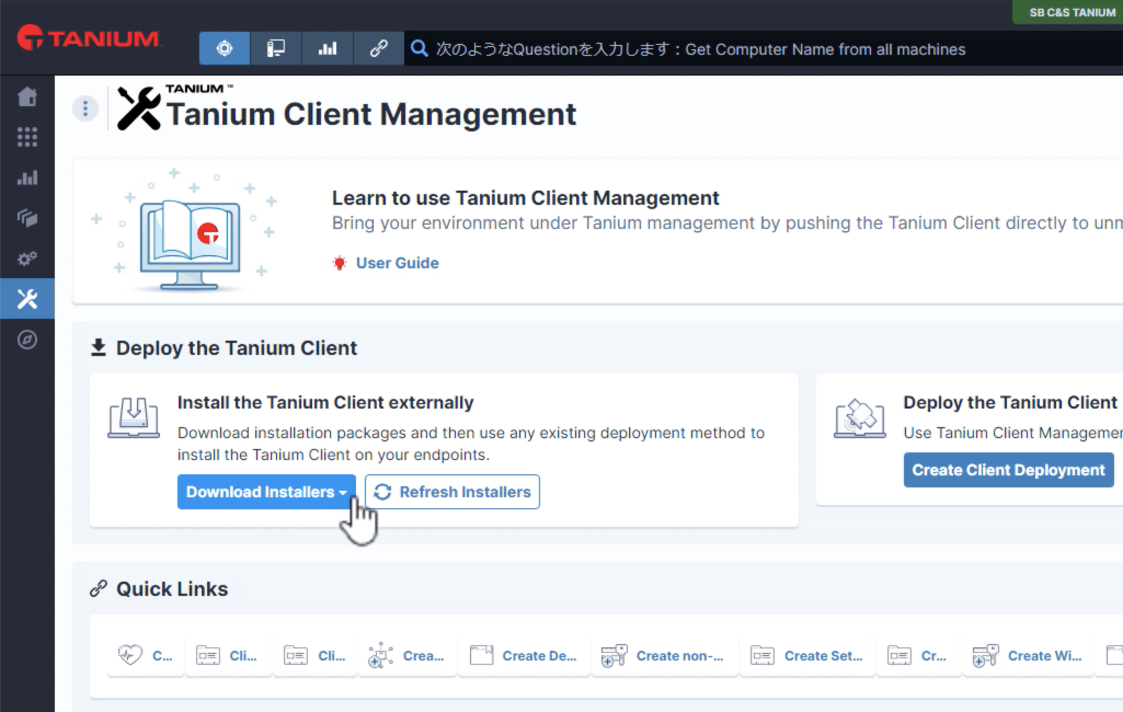Open the bar chart icon in top toolbar

pos(327,49)
